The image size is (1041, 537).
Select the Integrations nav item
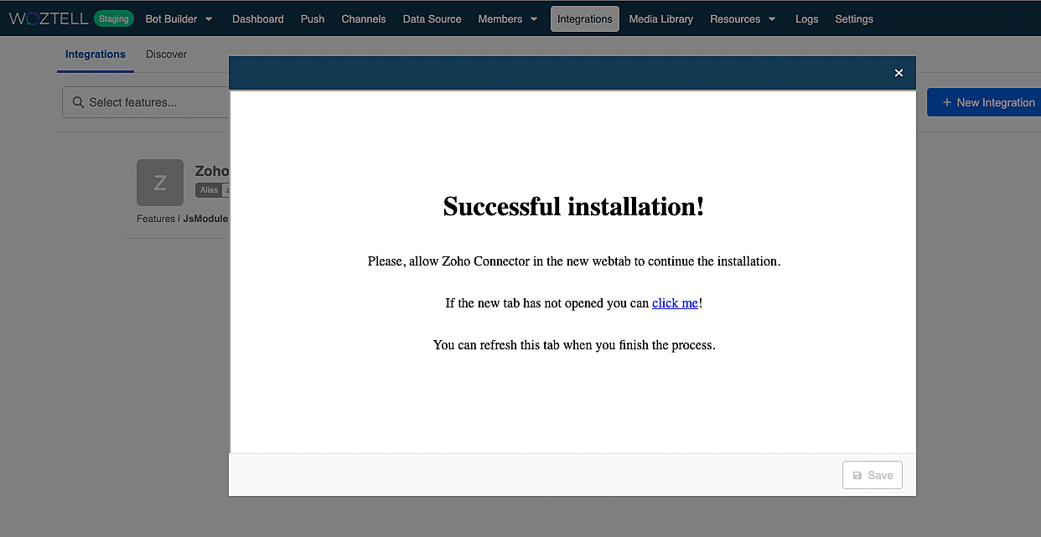585,18
